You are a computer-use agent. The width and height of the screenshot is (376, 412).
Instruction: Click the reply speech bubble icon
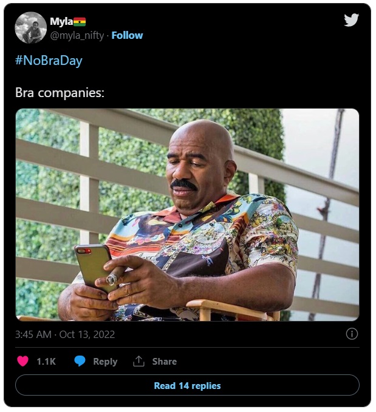pyautogui.click(x=80, y=361)
